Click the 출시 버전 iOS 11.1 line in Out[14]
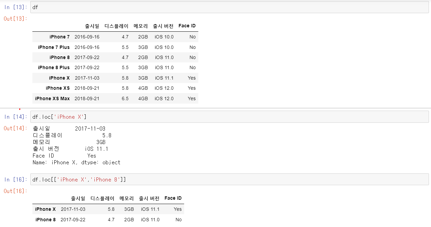The height and width of the screenshot is (227, 431). coord(70,149)
